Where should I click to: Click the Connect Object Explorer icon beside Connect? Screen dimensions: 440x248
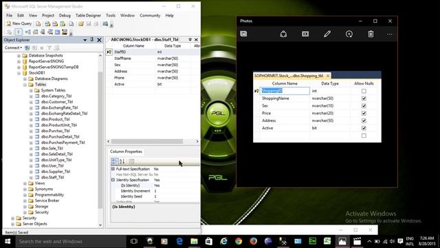click(x=27, y=48)
